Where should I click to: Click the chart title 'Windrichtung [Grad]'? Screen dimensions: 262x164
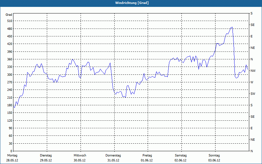click(132, 3)
